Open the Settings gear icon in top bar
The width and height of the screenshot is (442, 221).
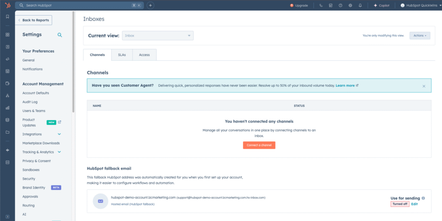point(350,5)
